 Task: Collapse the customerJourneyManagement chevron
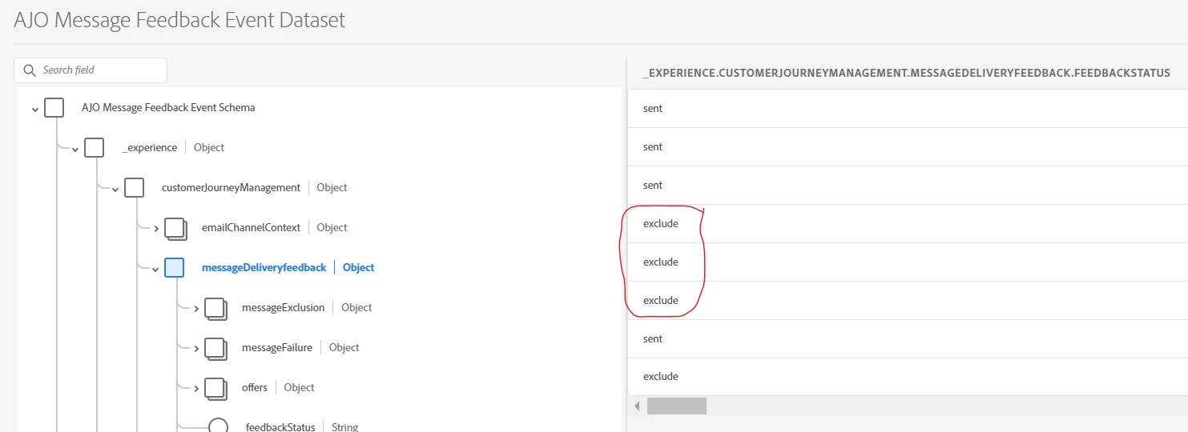click(115, 188)
